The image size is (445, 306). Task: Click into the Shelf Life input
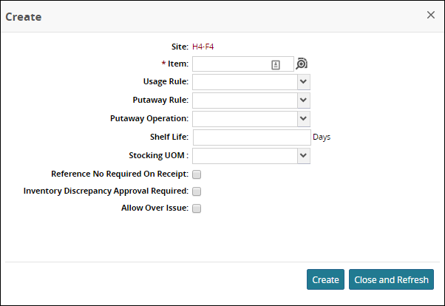click(251, 137)
